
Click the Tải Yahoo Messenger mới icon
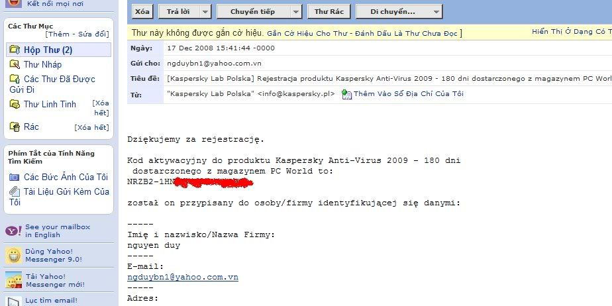coord(14,280)
